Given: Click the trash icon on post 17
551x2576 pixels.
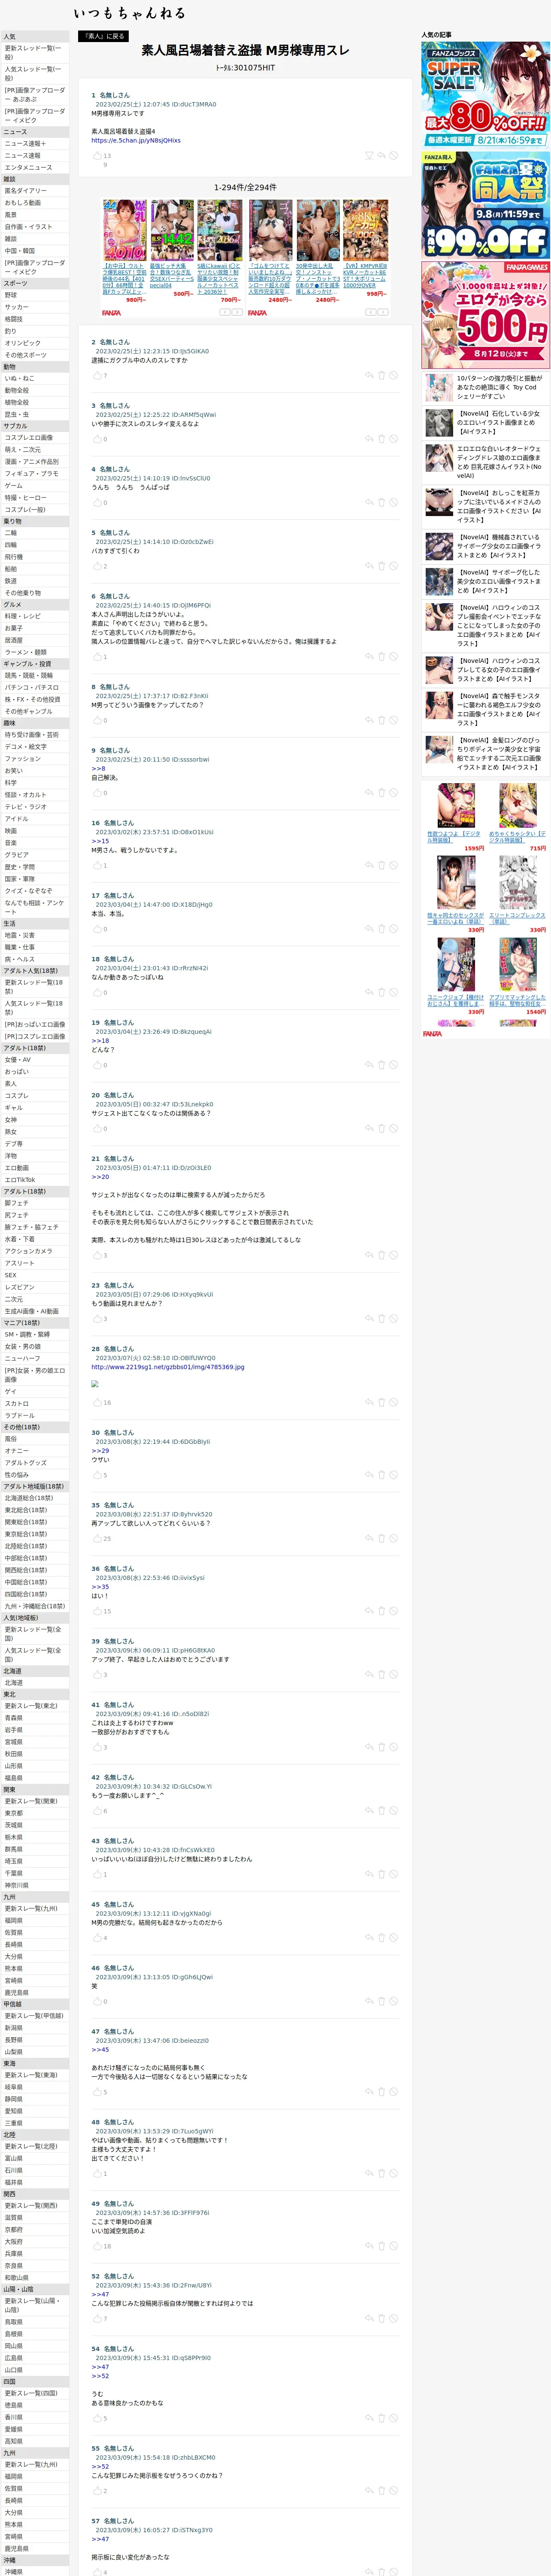Looking at the screenshot, I should (381, 929).
